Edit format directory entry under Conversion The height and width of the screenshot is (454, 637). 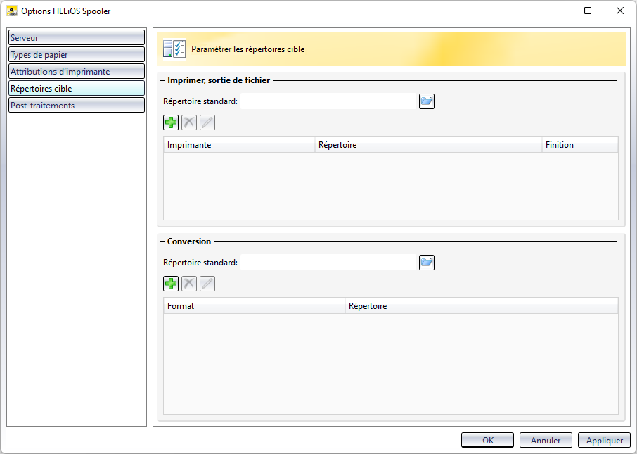coord(207,284)
